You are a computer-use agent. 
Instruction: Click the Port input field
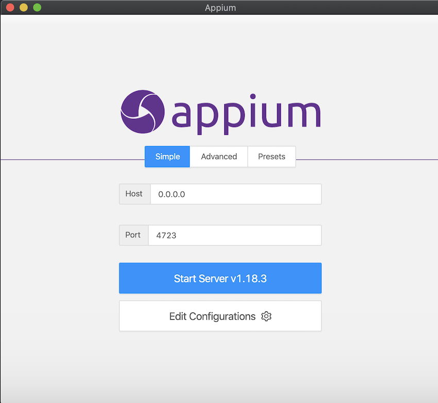click(234, 235)
